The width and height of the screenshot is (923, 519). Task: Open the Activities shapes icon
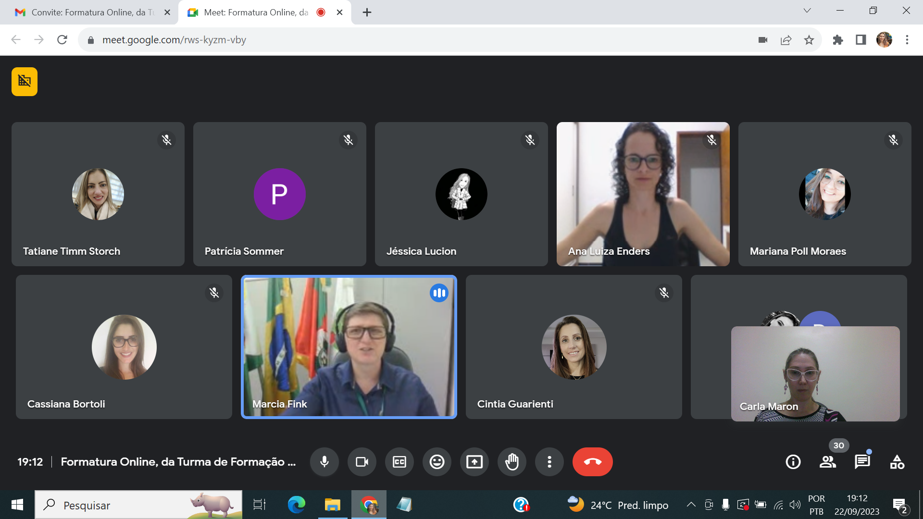coord(897,462)
